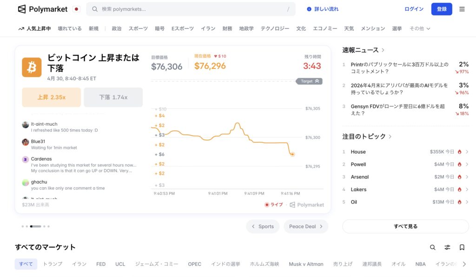Open the markets filter settings icon
The height and width of the screenshot is (277, 476).
(x=447, y=247)
